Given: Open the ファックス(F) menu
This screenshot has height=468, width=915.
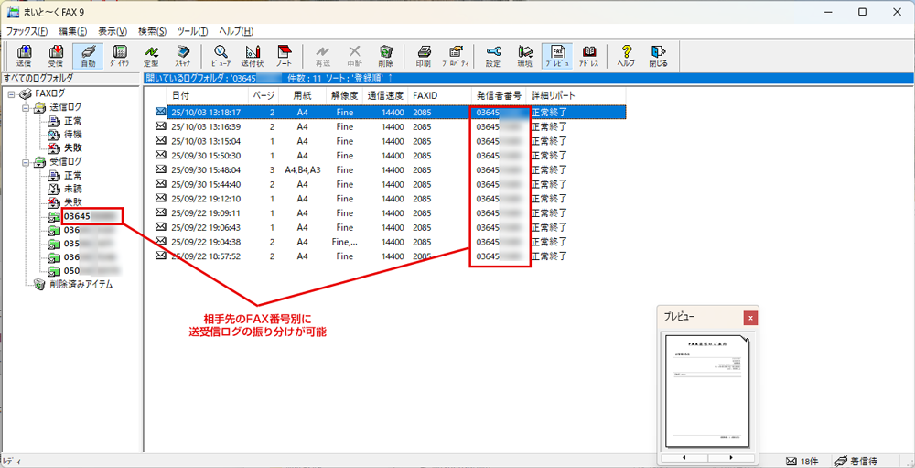Looking at the screenshot, I should (x=27, y=31).
